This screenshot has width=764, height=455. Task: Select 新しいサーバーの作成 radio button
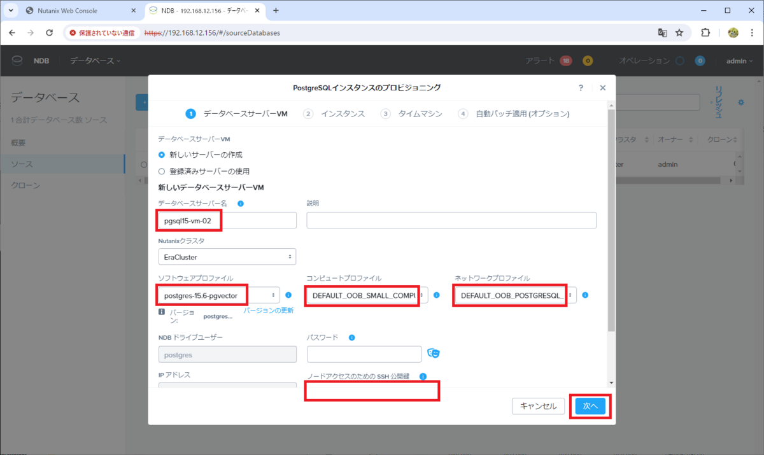pyautogui.click(x=162, y=155)
